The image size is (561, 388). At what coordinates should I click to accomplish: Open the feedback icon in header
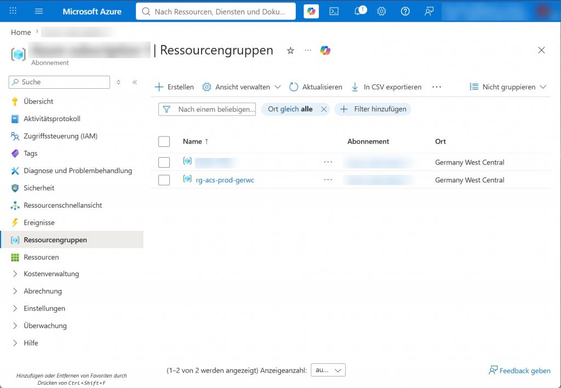tap(428, 12)
